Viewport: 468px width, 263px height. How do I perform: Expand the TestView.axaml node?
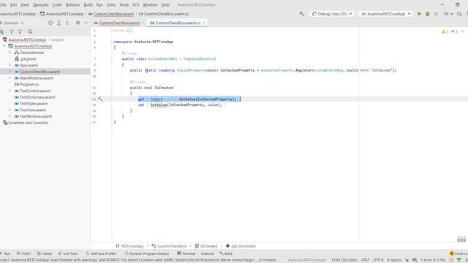coord(10,110)
